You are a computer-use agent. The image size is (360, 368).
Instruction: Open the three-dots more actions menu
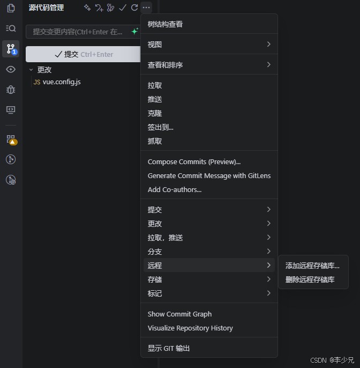click(x=146, y=8)
